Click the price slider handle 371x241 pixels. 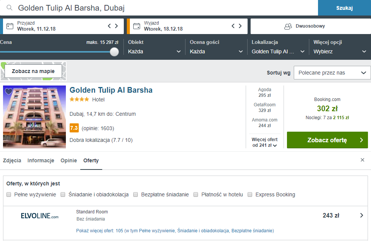pos(114,52)
